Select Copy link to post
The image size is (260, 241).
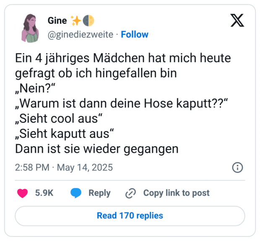click(x=176, y=193)
